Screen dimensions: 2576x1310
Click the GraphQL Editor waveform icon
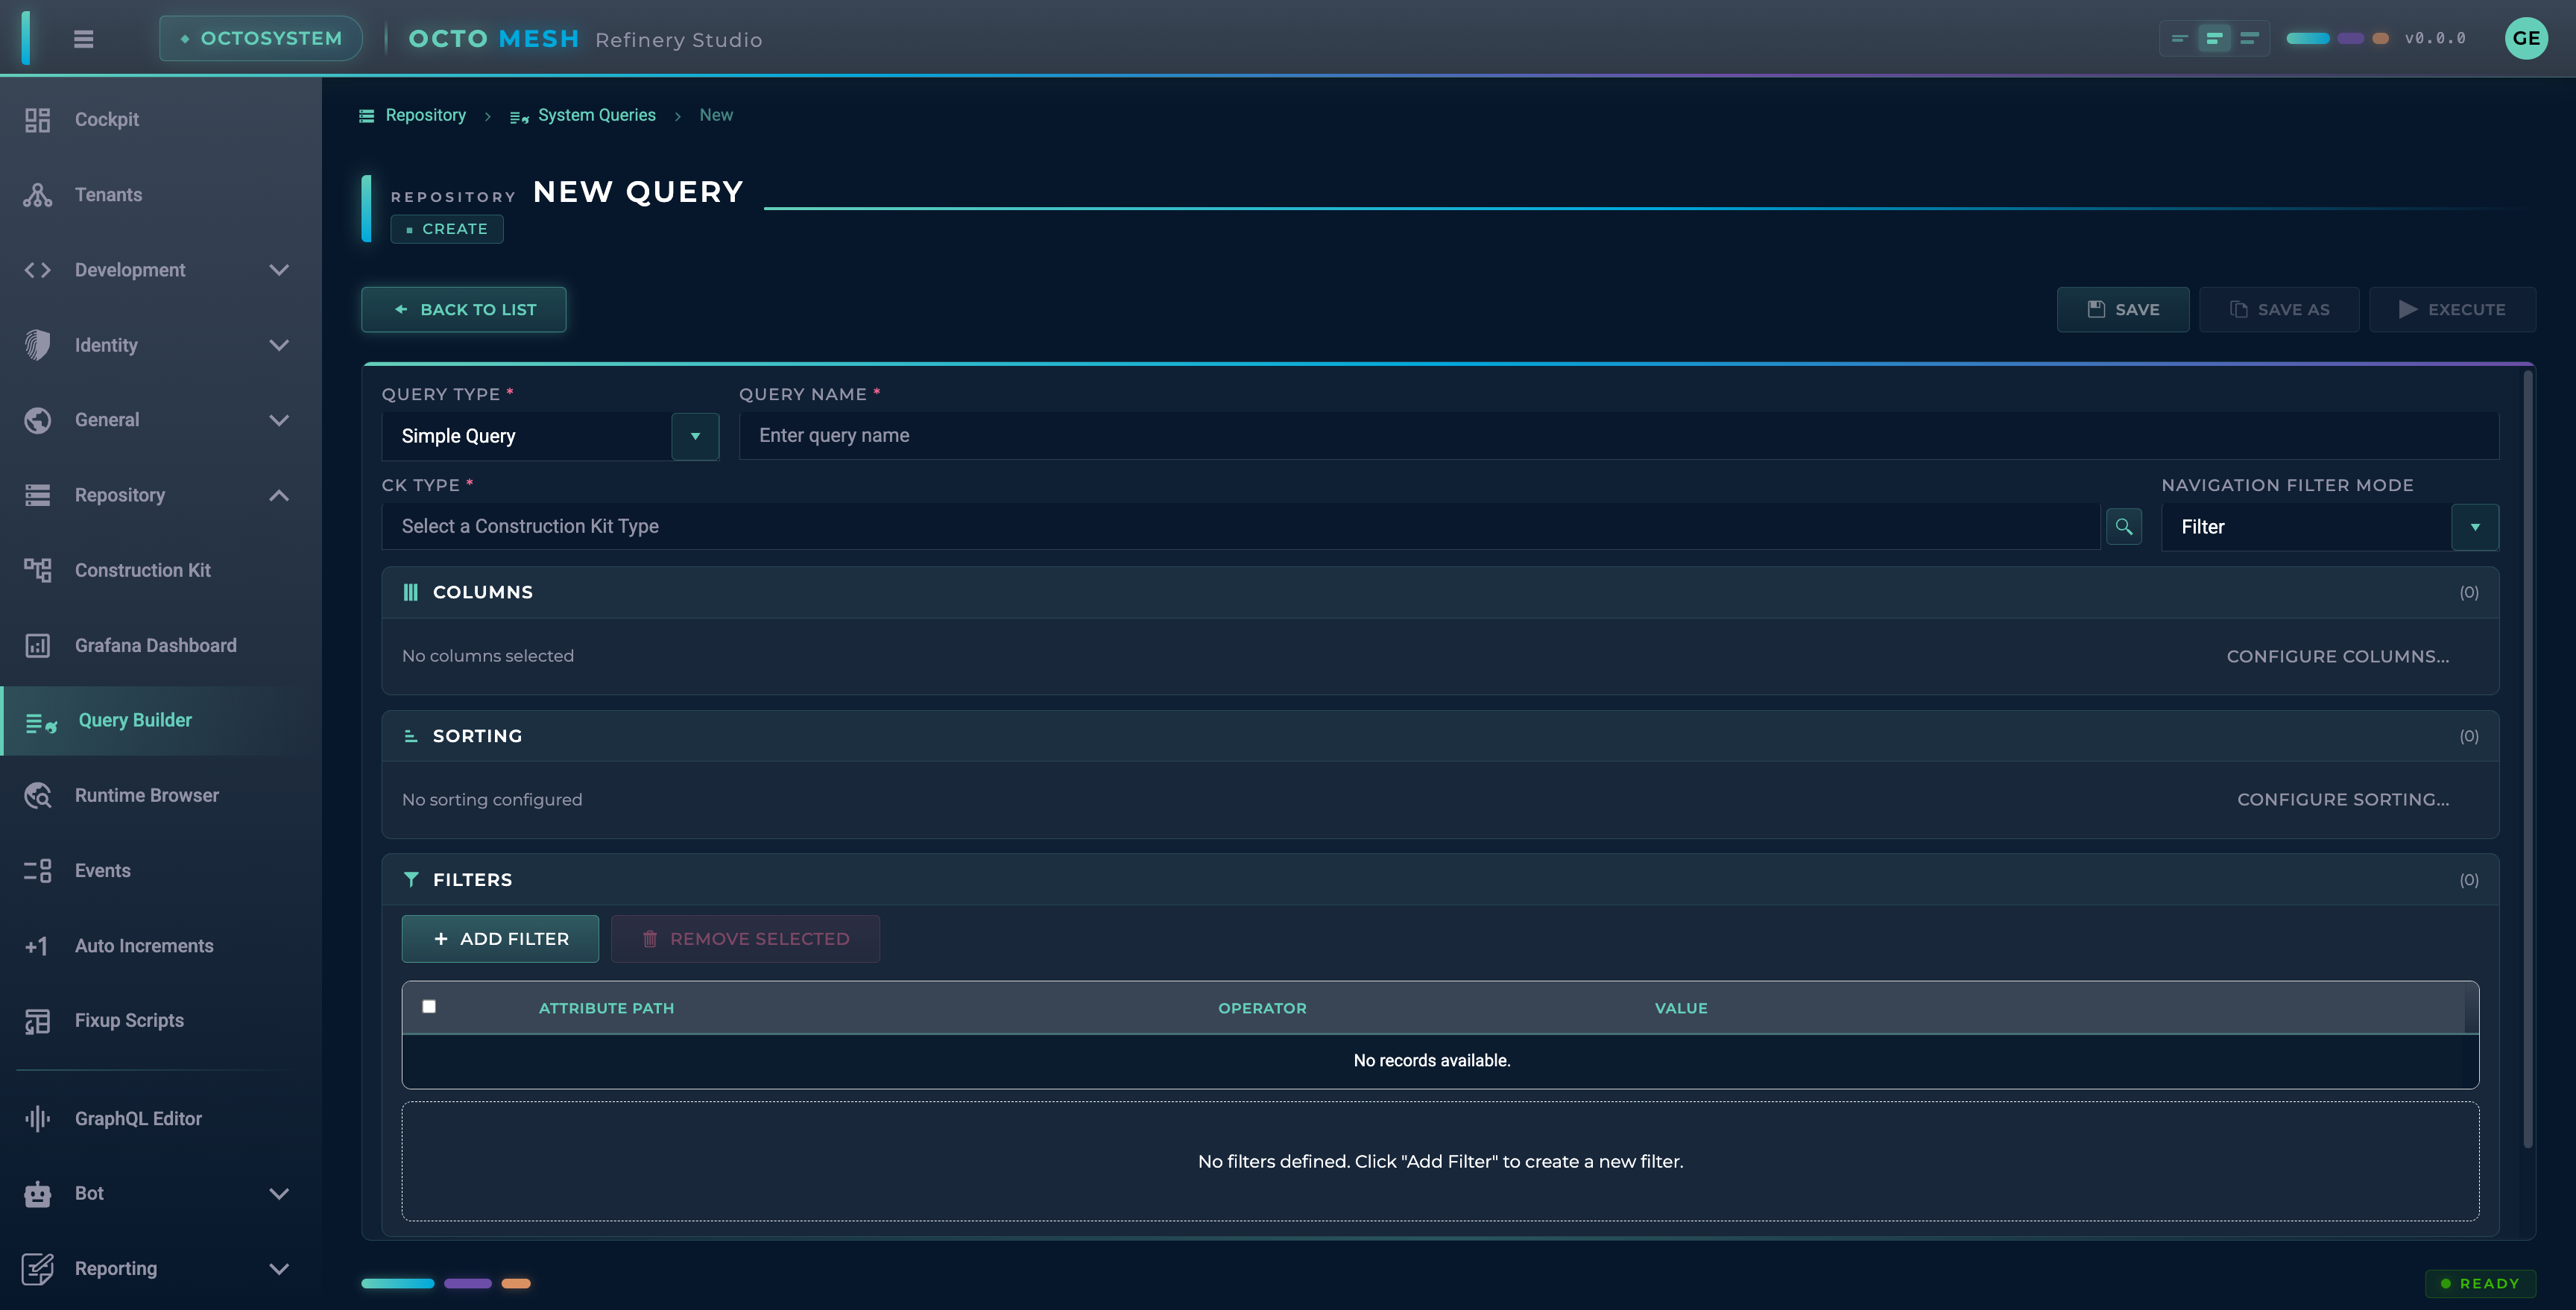38,1119
